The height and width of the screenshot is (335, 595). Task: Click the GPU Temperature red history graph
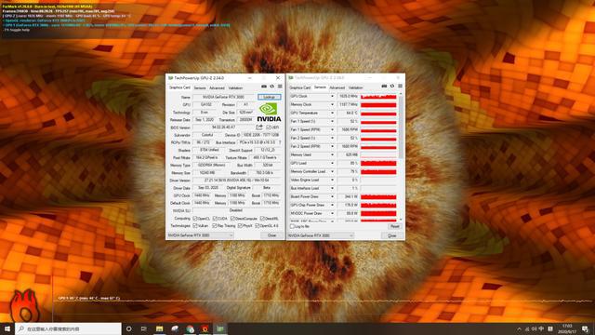(x=378, y=114)
